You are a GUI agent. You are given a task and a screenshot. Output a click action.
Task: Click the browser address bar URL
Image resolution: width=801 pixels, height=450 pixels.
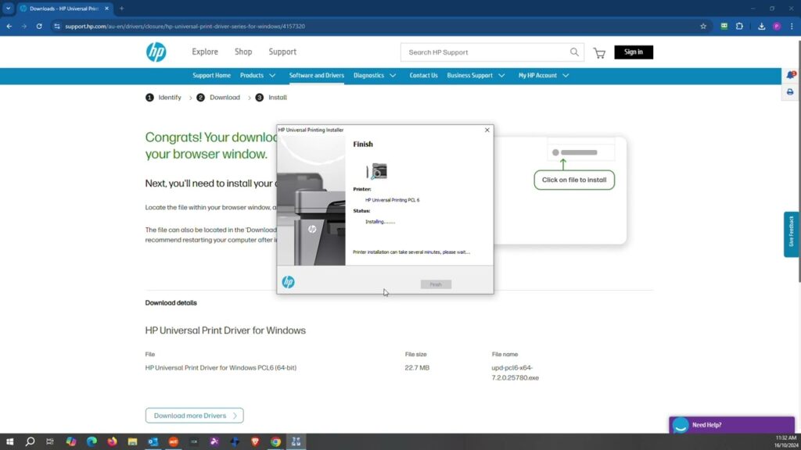tap(185, 26)
